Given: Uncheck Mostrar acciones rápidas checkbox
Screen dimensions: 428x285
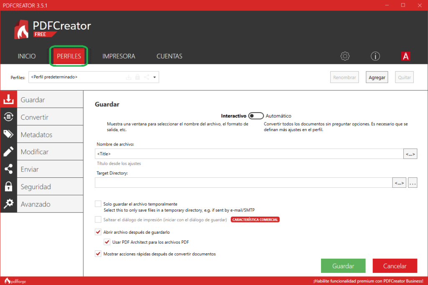Looking at the screenshot, I should pyautogui.click(x=98, y=254).
